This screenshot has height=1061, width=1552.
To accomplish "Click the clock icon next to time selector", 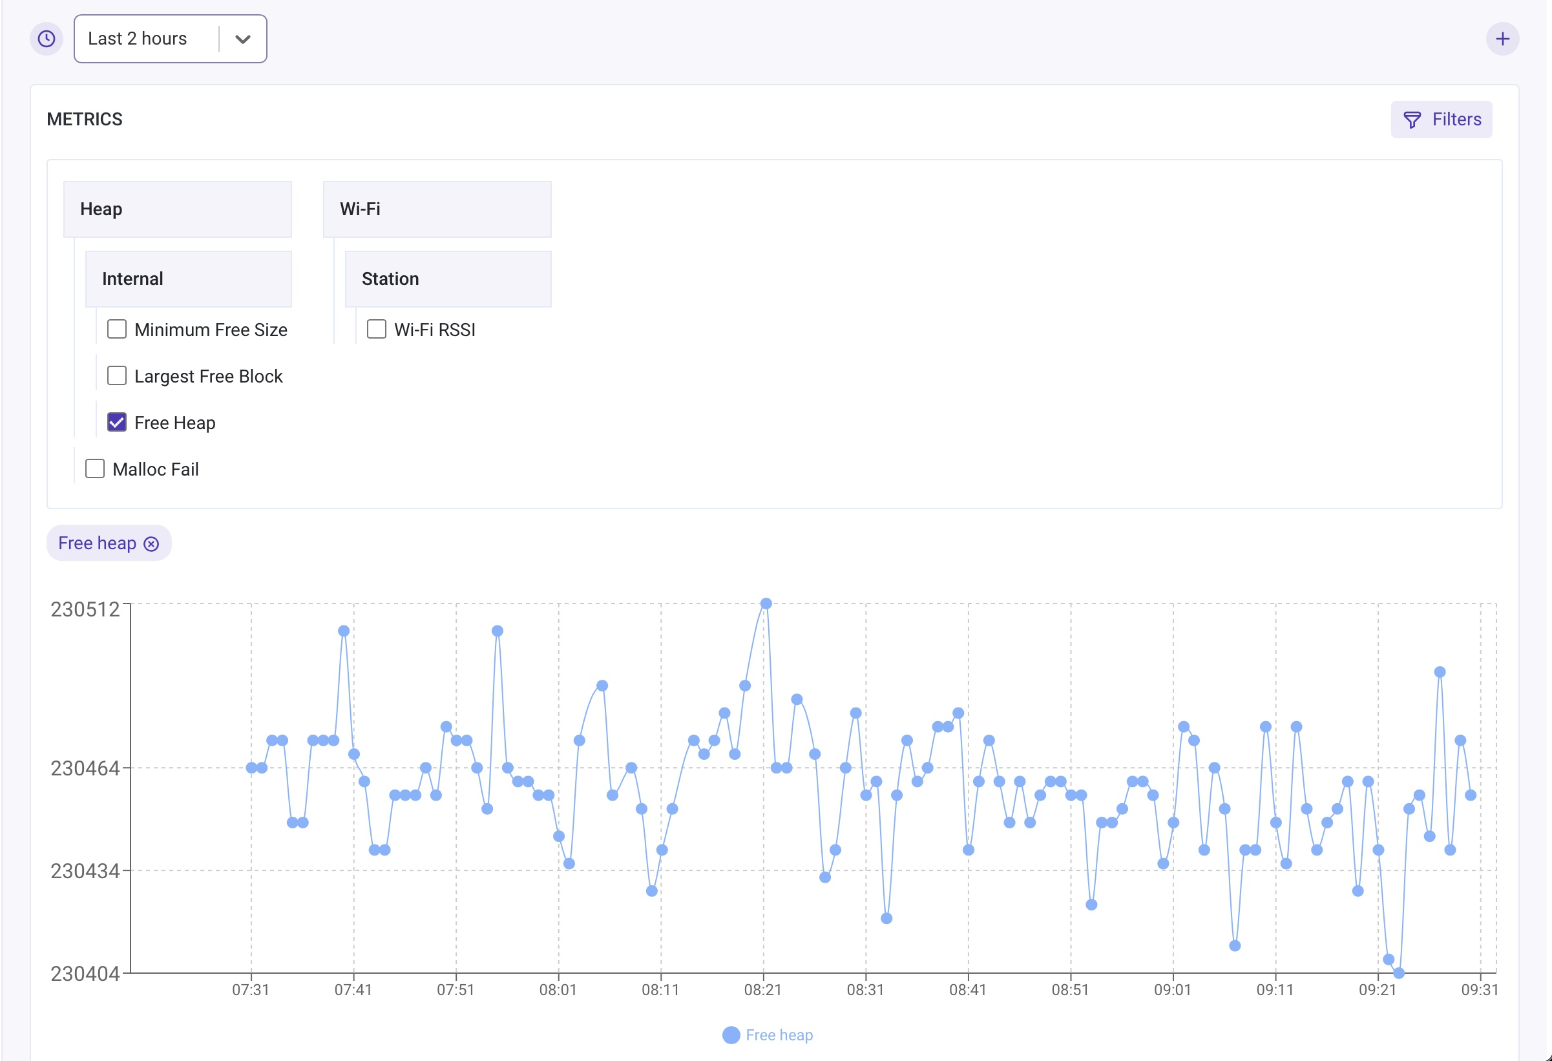I will click(47, 37).
